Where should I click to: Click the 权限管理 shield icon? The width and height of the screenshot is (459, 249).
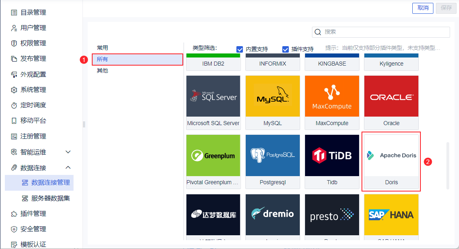pos(14,43)
